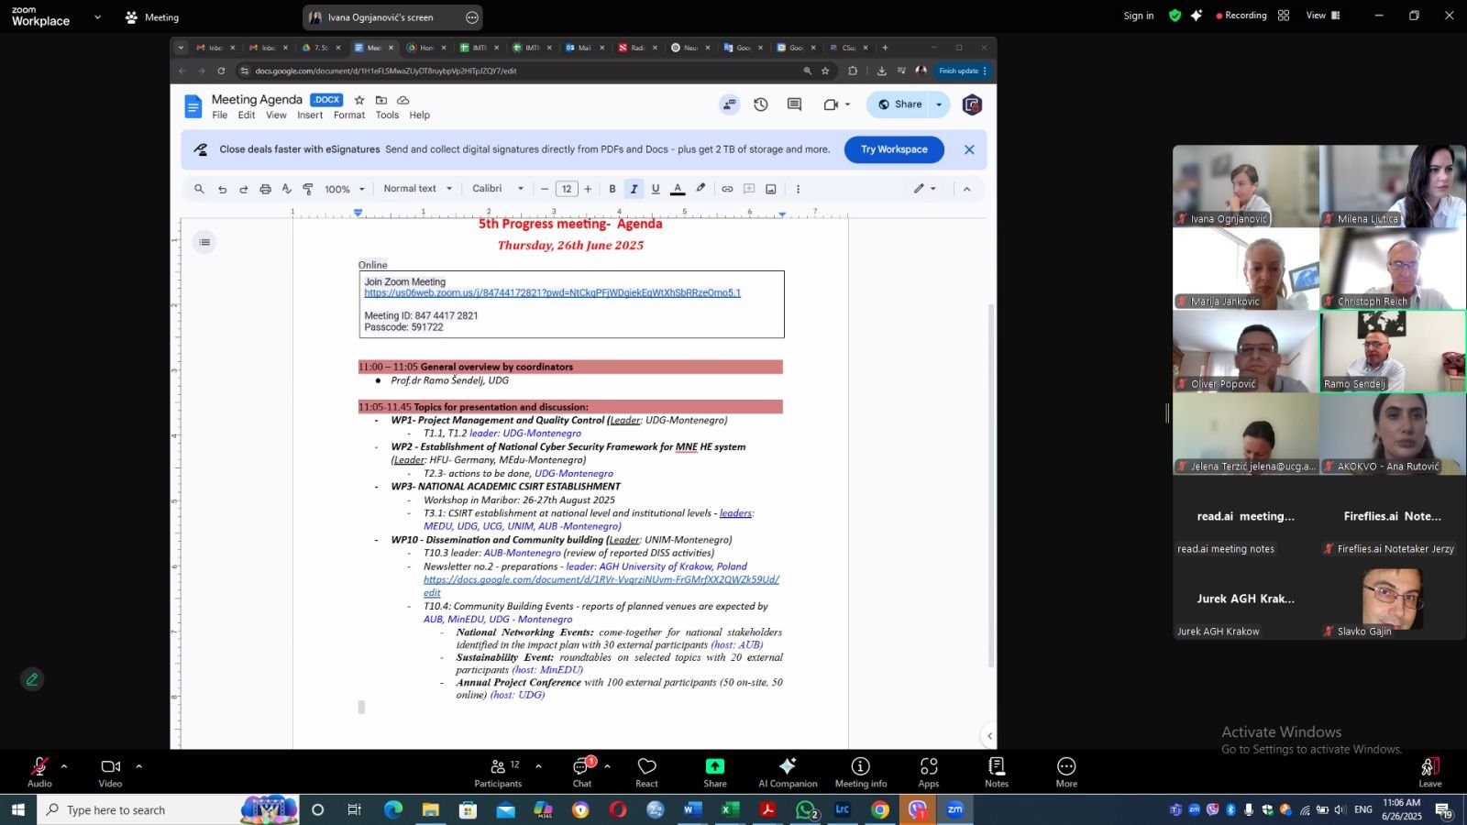Toggle italic formatting in Docs toolbar
1467x825 pixels.
point(634,189)
